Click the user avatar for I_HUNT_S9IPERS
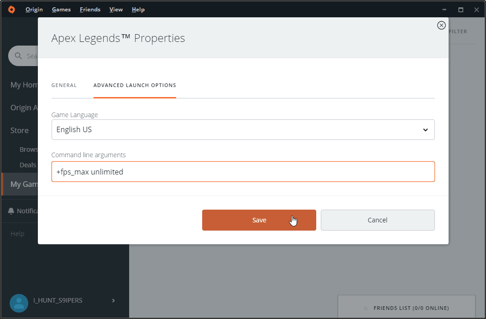Screen dimensions: 486x319 coord(19,303)
